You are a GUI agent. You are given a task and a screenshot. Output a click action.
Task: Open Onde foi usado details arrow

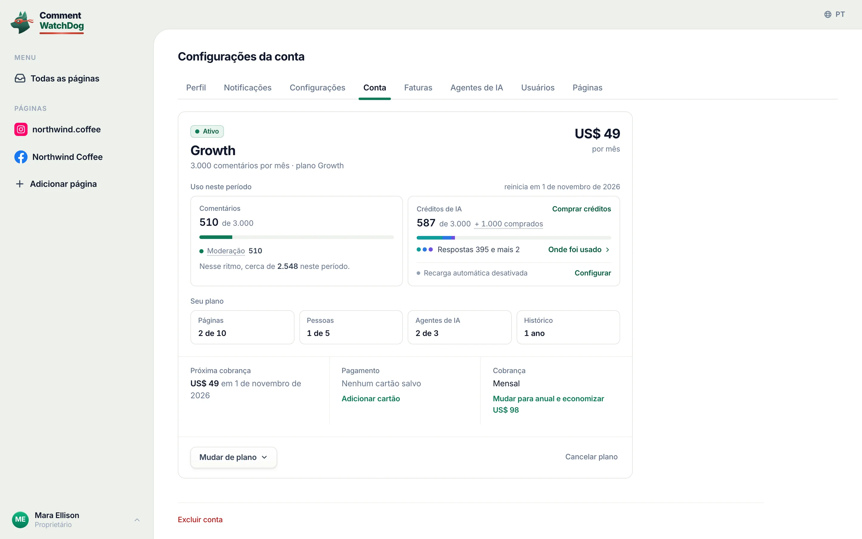[608, 250]
